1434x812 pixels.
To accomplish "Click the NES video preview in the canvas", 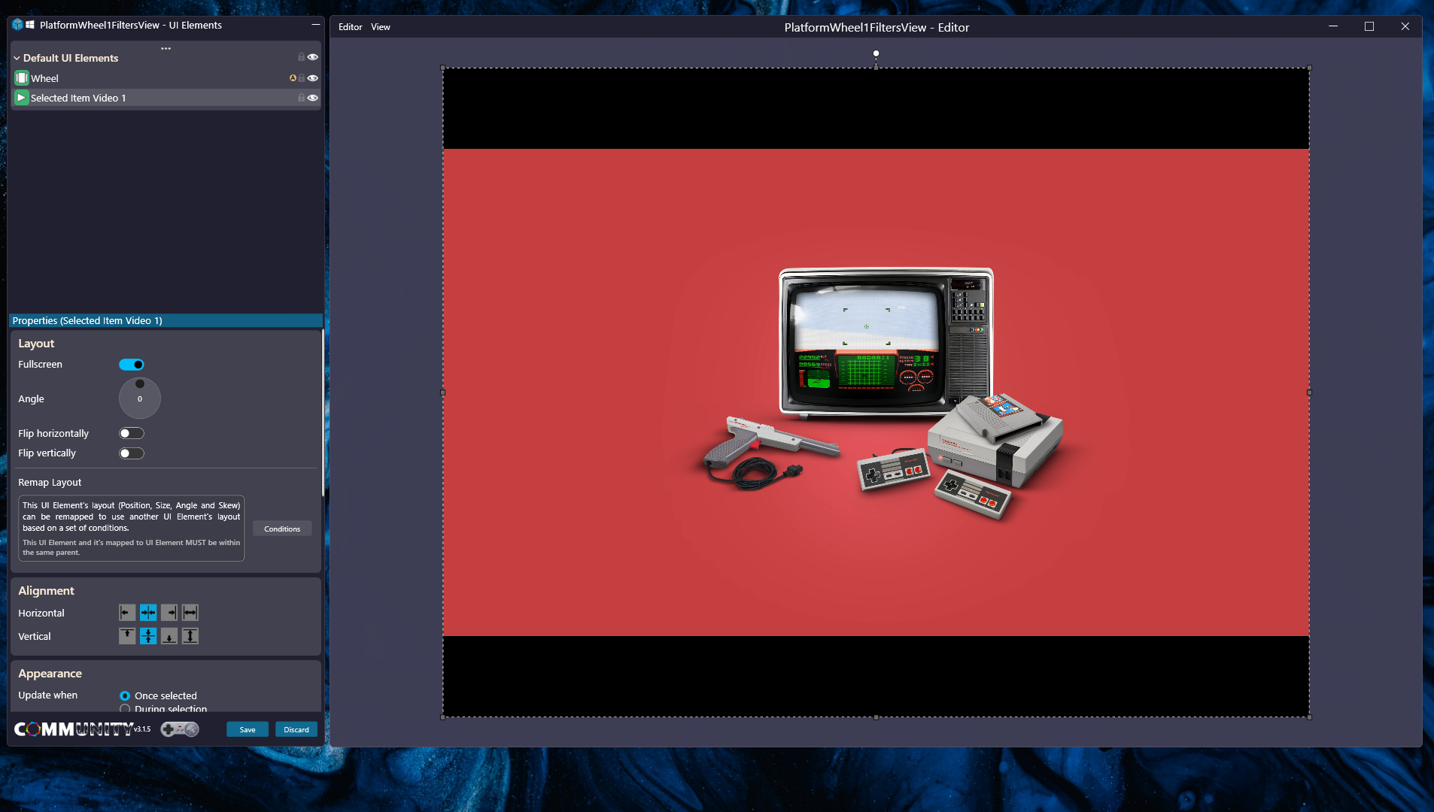I will point(876,392).
